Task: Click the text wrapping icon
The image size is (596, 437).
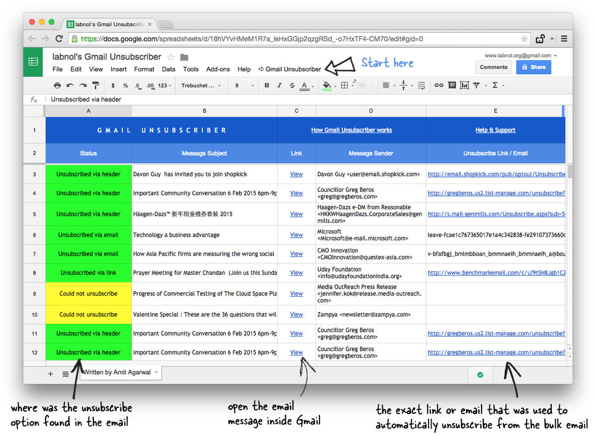Action: coord(421,85)
